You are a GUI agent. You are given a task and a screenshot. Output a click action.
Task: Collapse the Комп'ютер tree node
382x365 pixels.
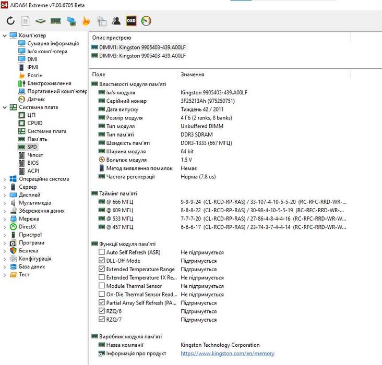pos(5,35)
